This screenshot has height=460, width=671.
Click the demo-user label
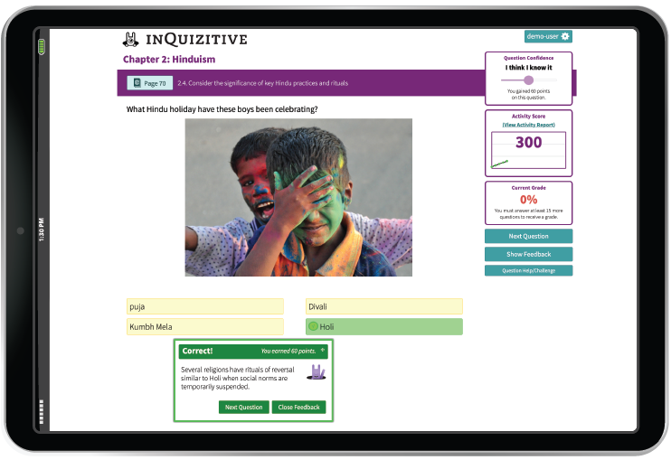(x=543, y=36)
